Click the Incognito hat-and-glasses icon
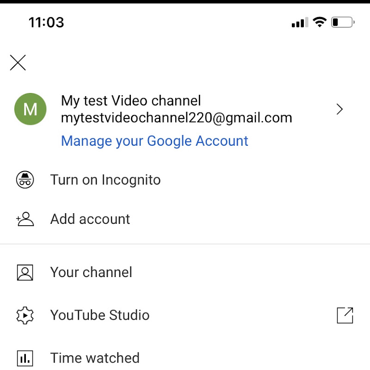Image resolution: width=370 pixels, height=370 pixels. [x=25, y=179]
